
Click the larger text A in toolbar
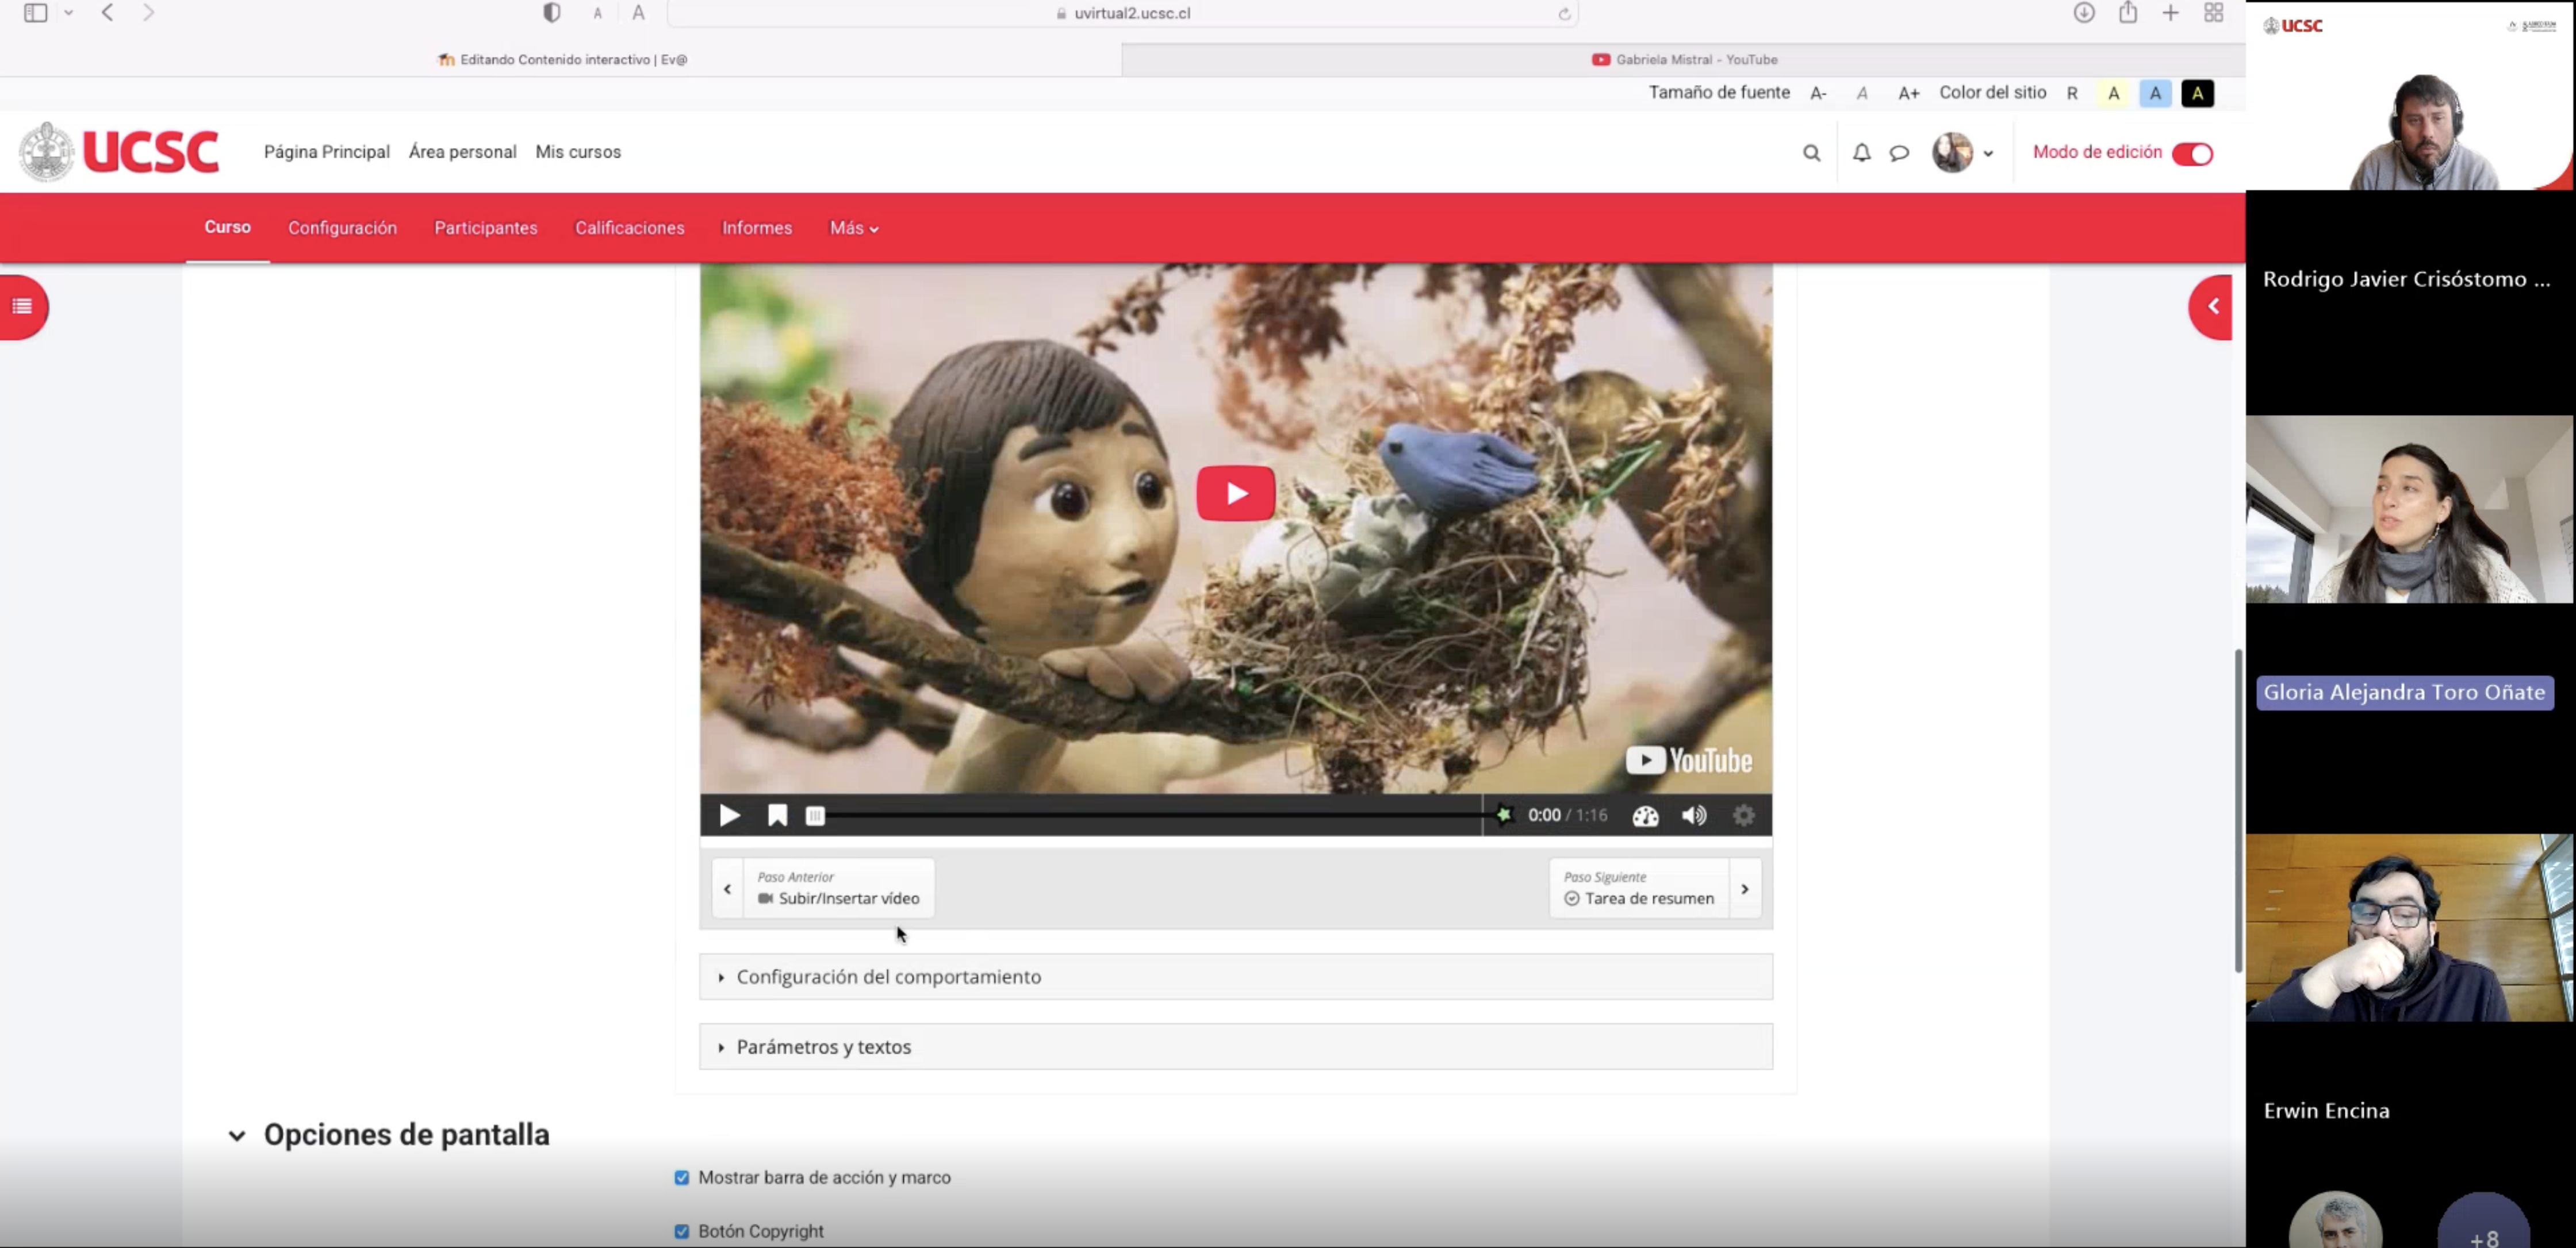[638, 13]
